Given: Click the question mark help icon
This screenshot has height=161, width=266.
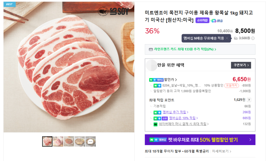Looking at the screenshot, I should (249, 100).
